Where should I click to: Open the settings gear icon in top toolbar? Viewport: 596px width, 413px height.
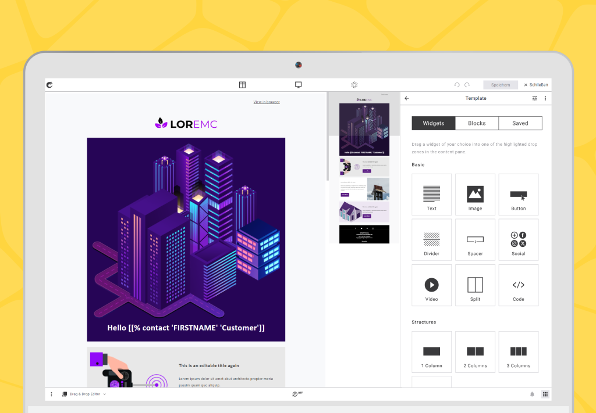[354, 85]
